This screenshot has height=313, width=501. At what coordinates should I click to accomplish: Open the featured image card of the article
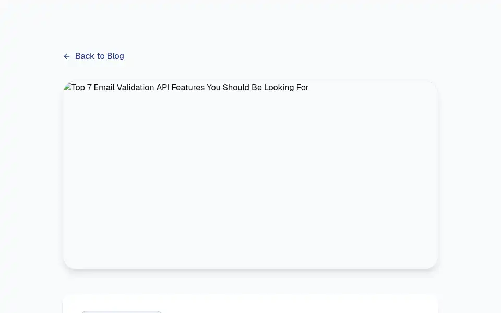click(x=250, y=175)
